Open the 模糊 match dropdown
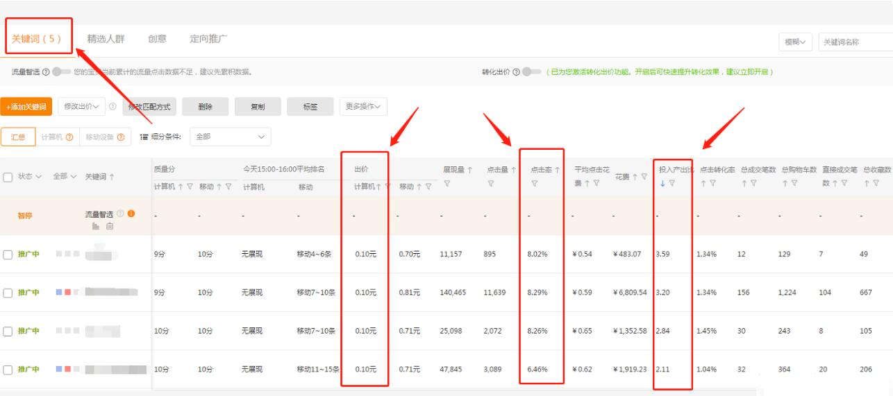This screenshot has height=396, width=893. point(796,42)
